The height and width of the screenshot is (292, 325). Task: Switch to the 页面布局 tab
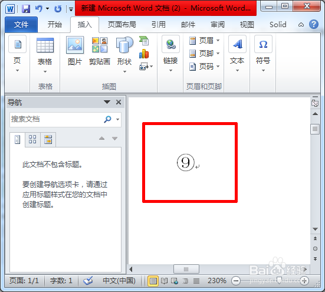[122, 24]
